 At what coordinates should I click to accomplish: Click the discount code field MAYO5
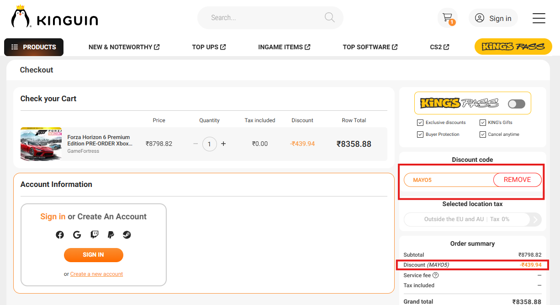point(449,180)
